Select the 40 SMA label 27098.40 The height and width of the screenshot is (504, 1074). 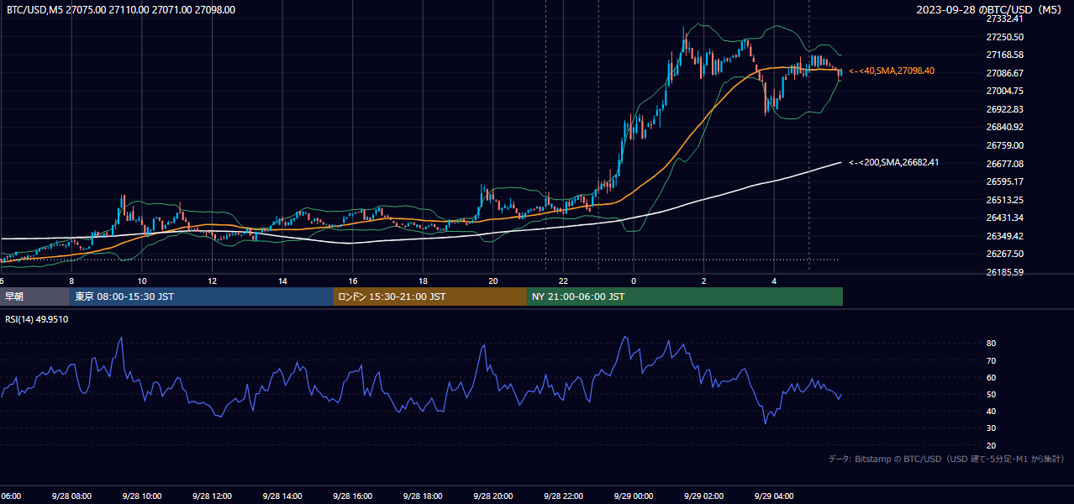coord(892,71)
